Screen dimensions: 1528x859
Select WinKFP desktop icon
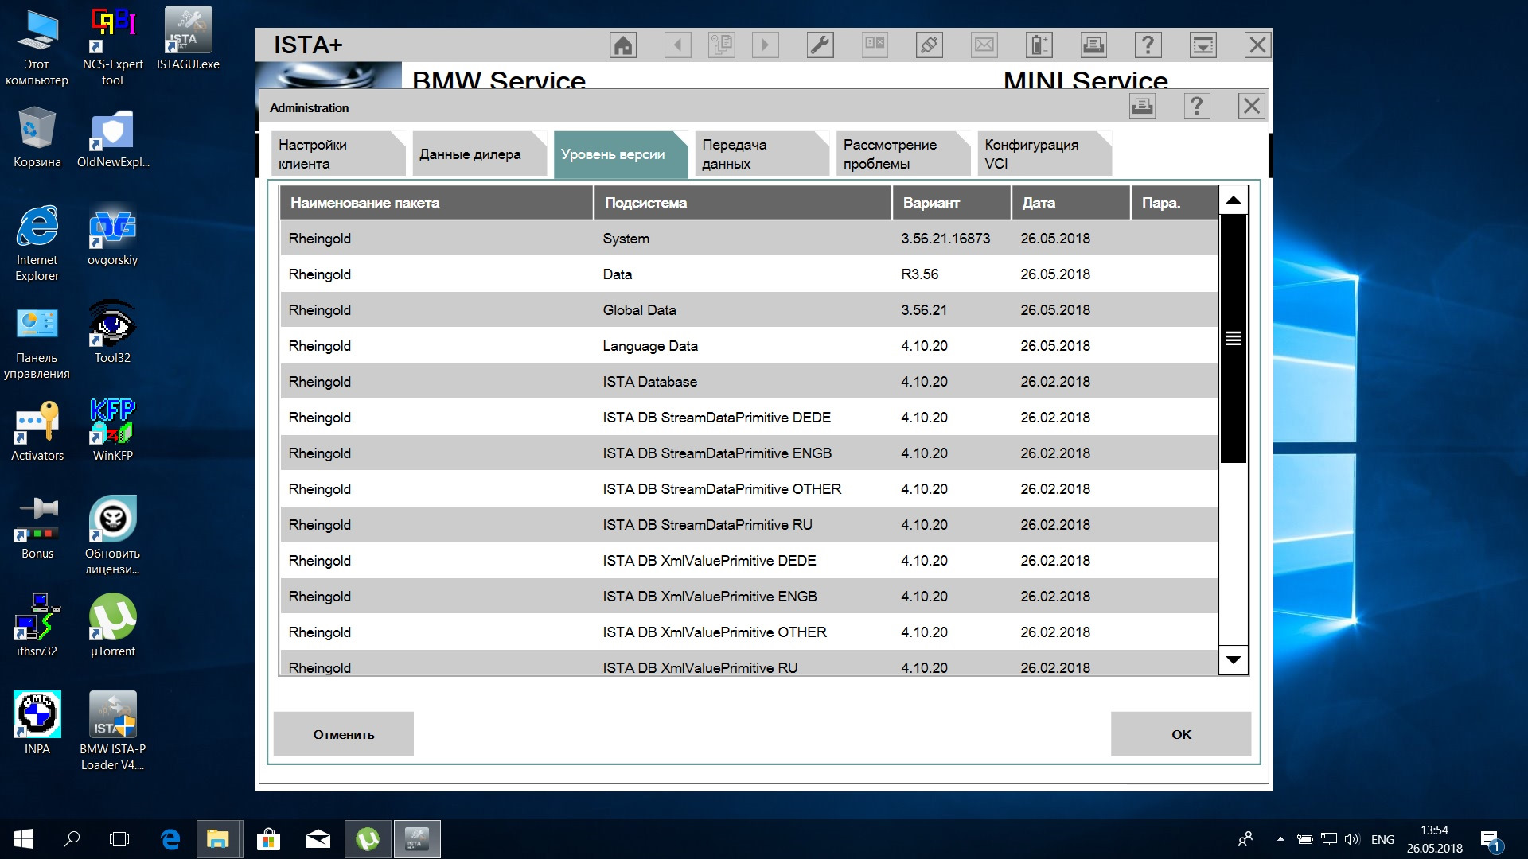coord(112,429)
